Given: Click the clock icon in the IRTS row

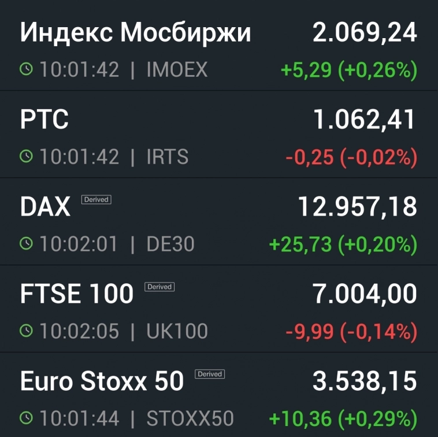Looking at the screenshot, I should coord(27,157).
